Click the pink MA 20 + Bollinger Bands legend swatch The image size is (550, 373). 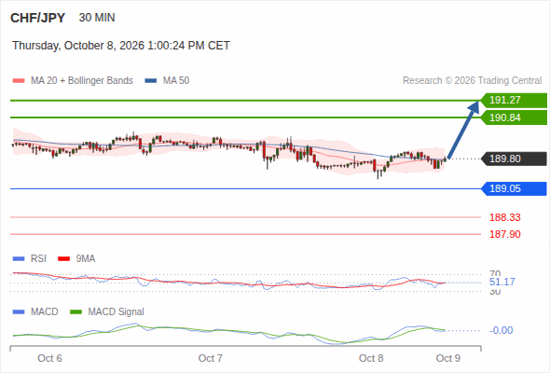(19, 81)
